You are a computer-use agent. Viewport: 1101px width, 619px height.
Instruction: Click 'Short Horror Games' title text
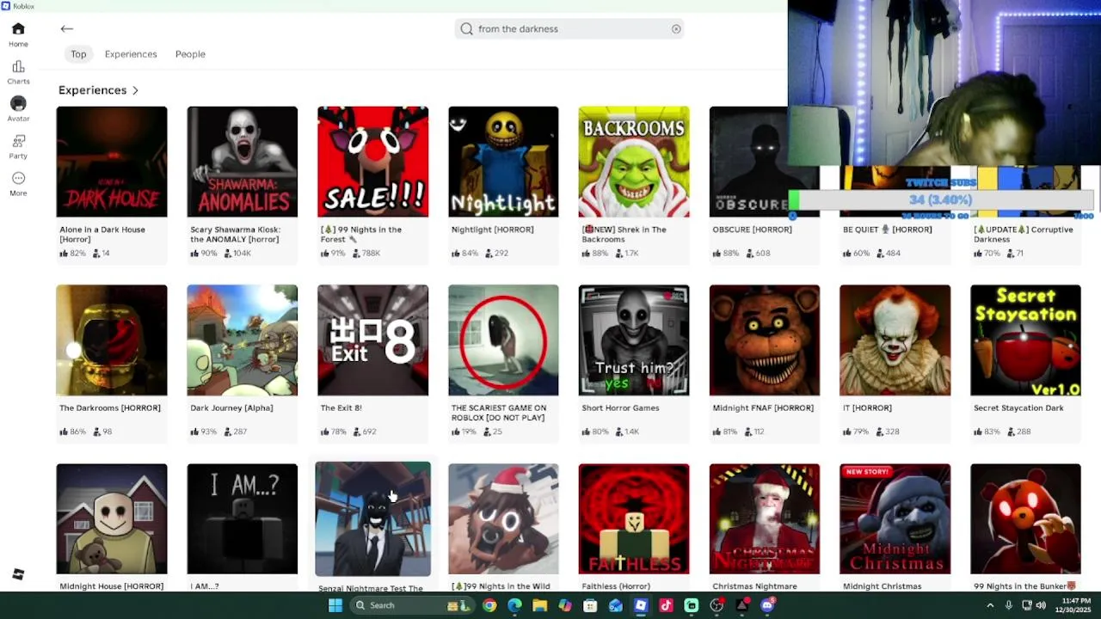coord(620,408)
